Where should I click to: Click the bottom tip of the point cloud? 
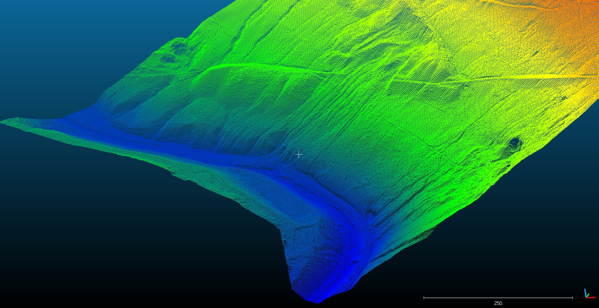click(x=317, y=302)
